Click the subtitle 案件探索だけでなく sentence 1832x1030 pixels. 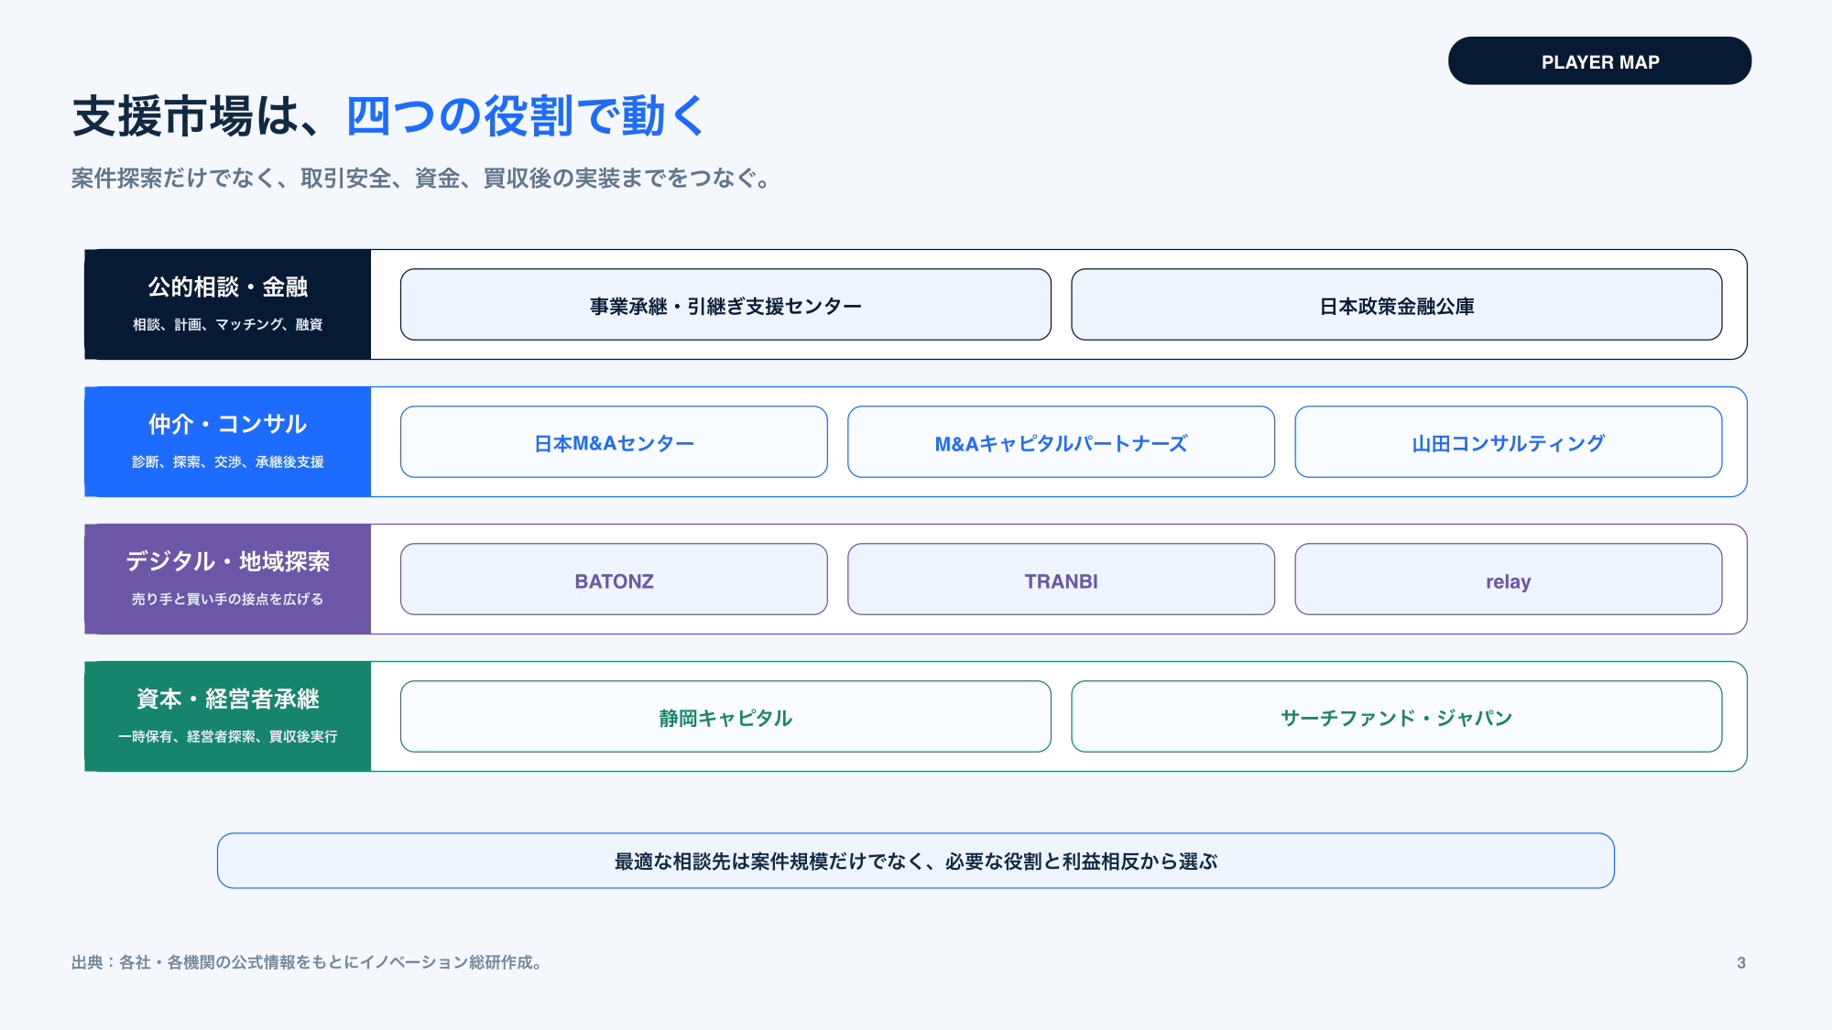pos(423,178)
